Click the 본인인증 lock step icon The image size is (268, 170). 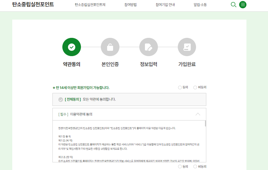pos(110,47)
